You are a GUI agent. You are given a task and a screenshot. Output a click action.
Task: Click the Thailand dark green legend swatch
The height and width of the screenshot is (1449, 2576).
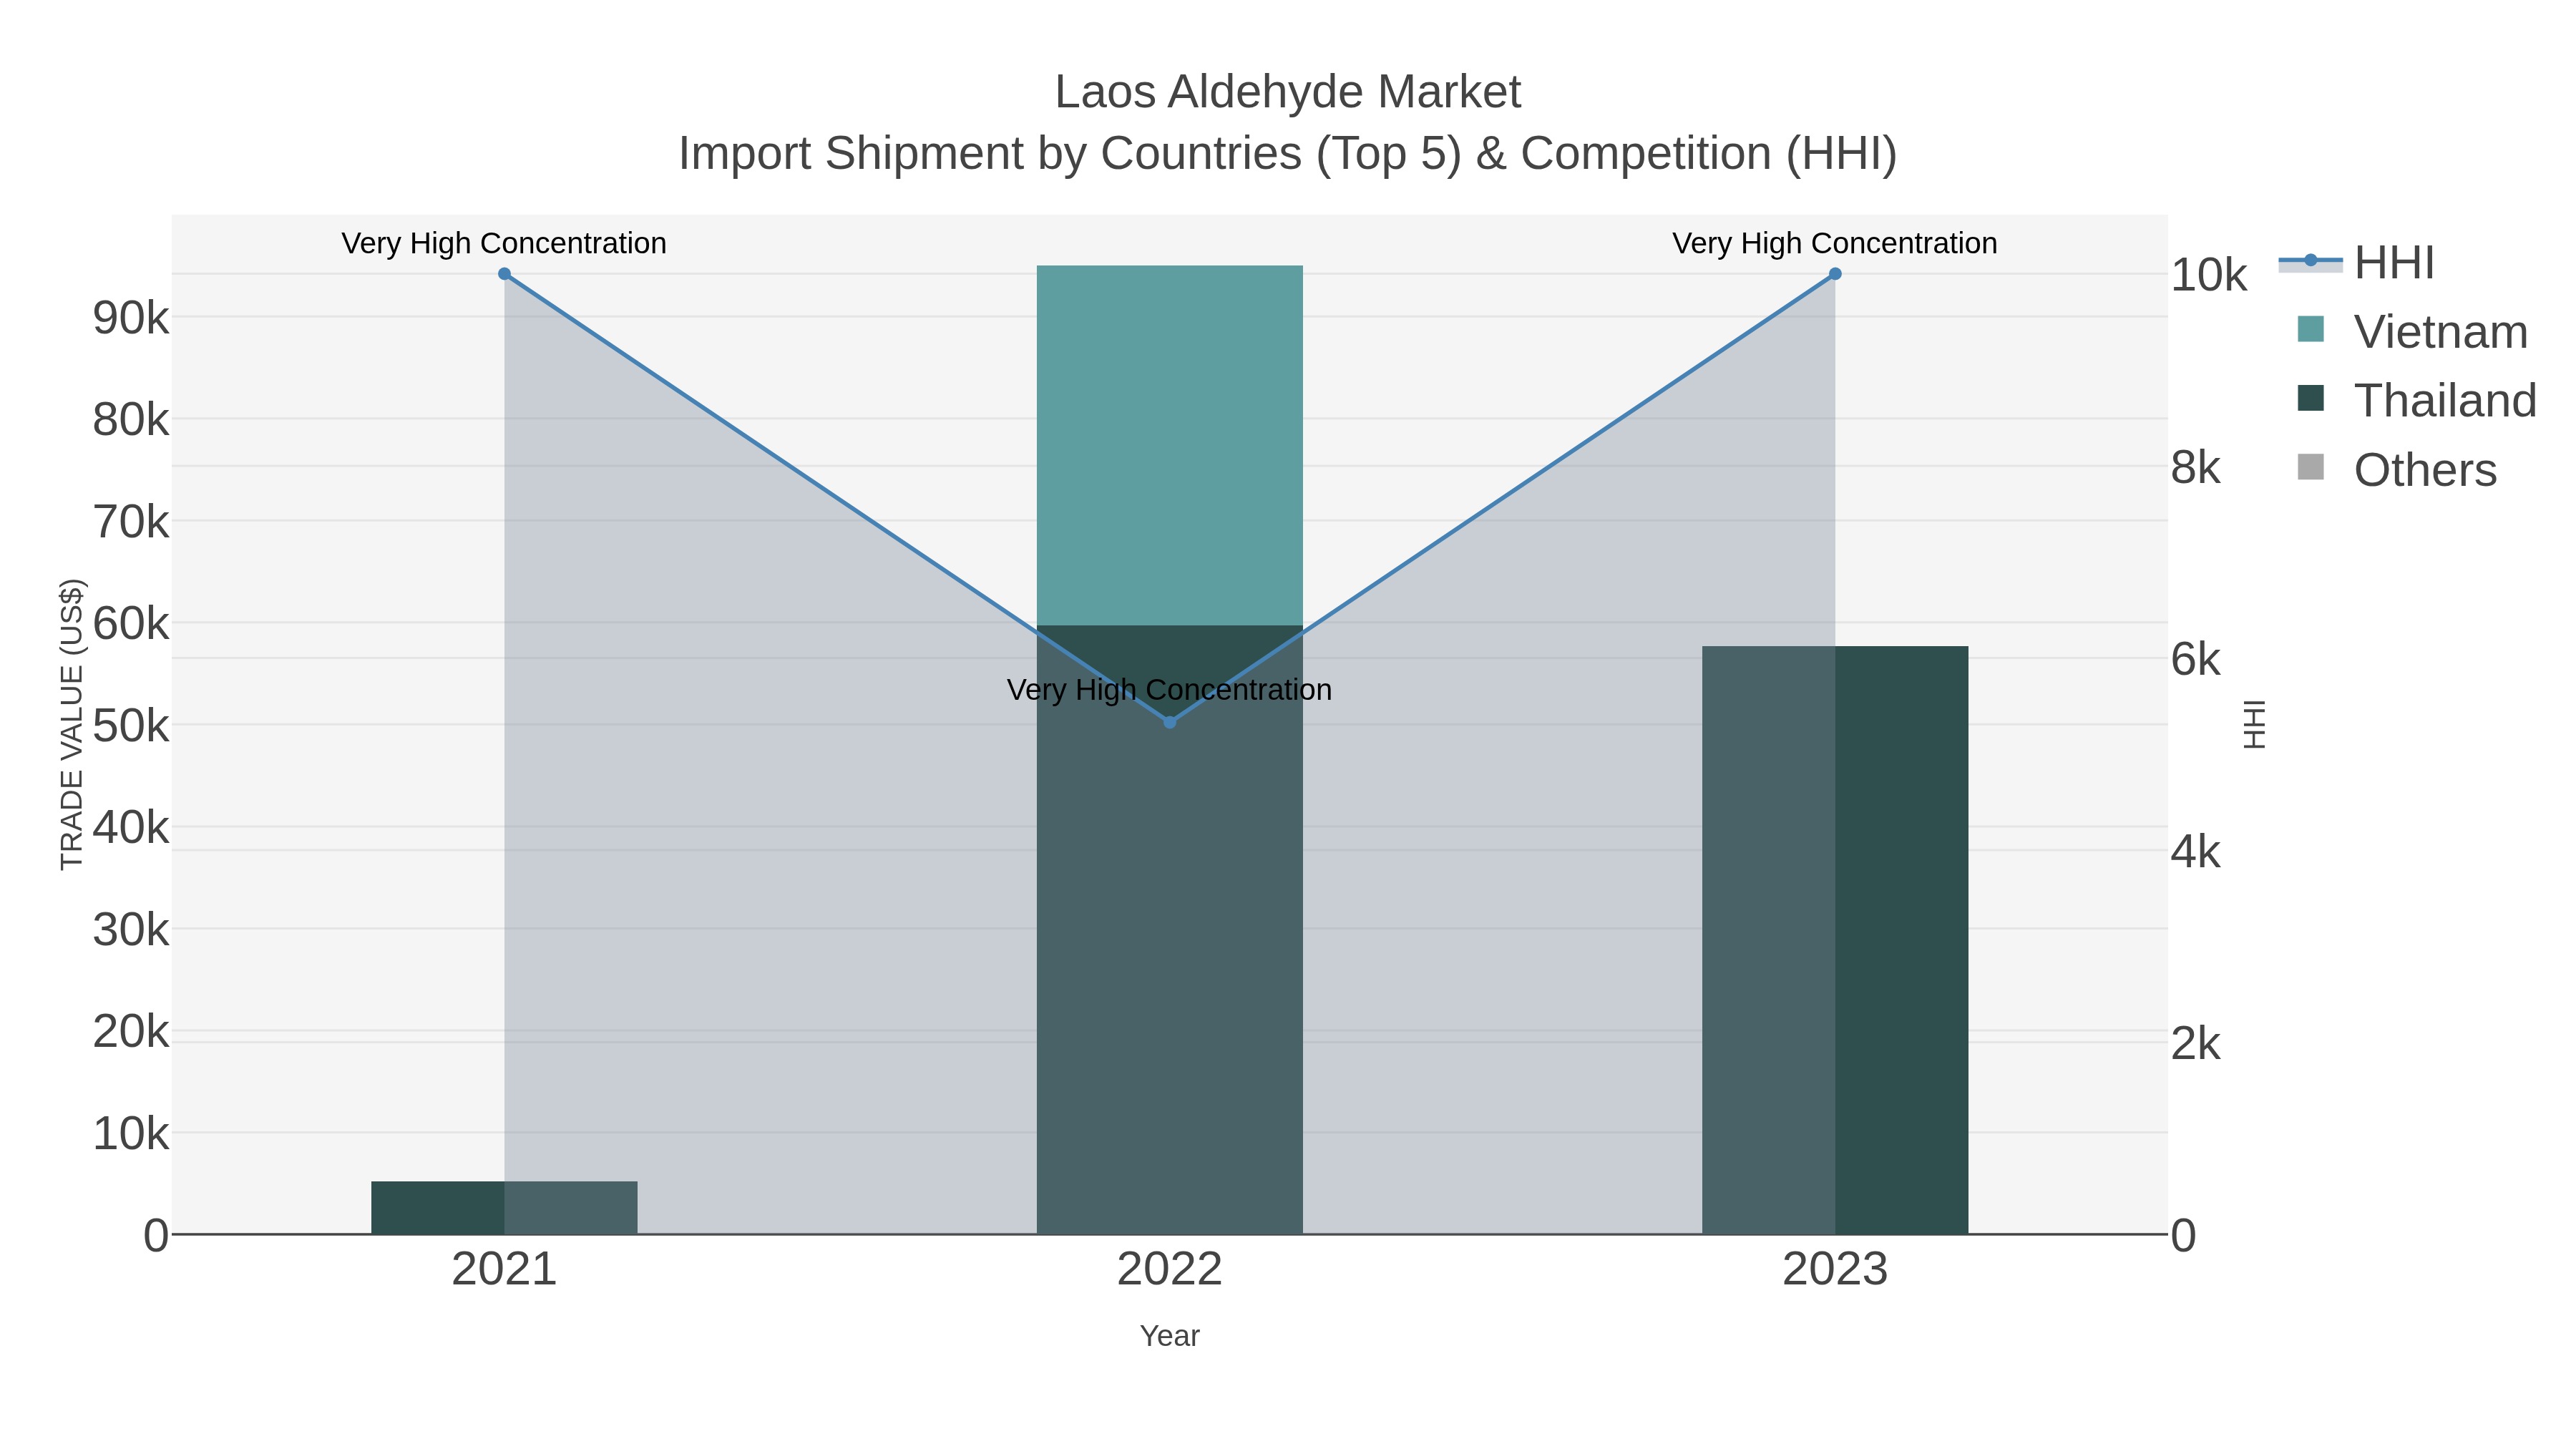click(2311, 398)
